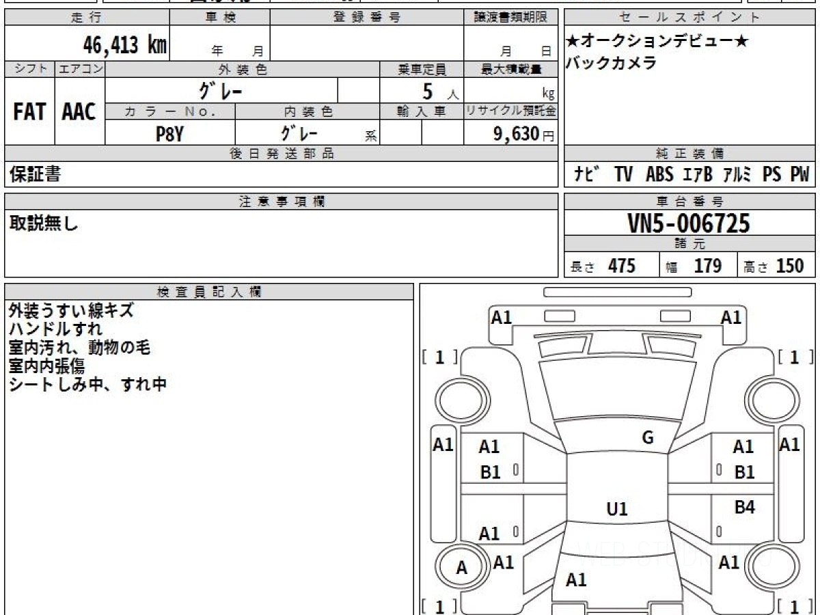Select the エアB equipment item

pos(697,175)
